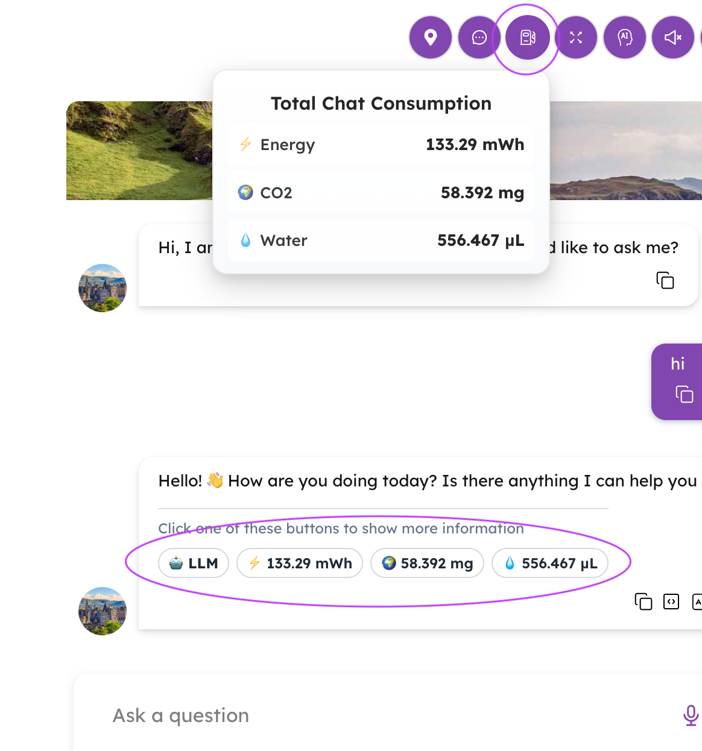This screenshot has width=702, height=751.
Task: Click the location pin icon button
Action: pyautogui.click(x=431, y=38)
